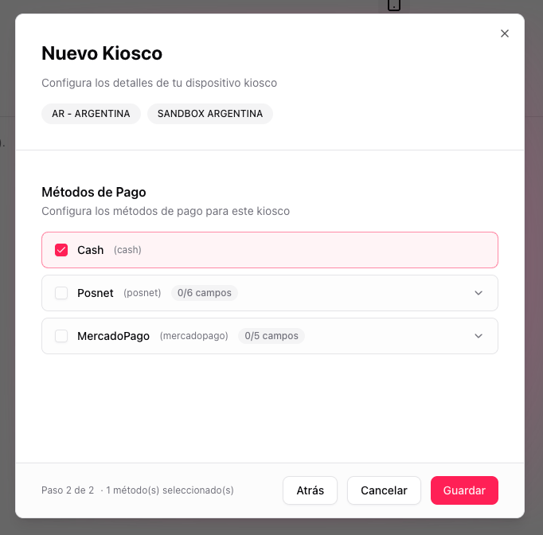The image size is (543, 535).
Task: Click the Cancelar button
Action: [x=384, y=490]
